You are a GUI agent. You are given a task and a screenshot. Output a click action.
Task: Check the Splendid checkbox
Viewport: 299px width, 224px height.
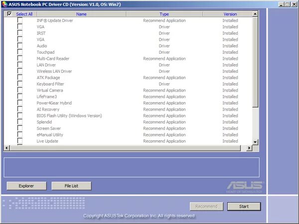(20, 122)
